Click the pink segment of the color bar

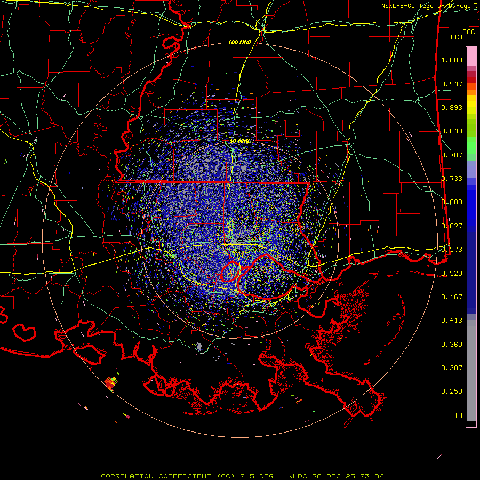pyautogui.click(x=471, y=57)
